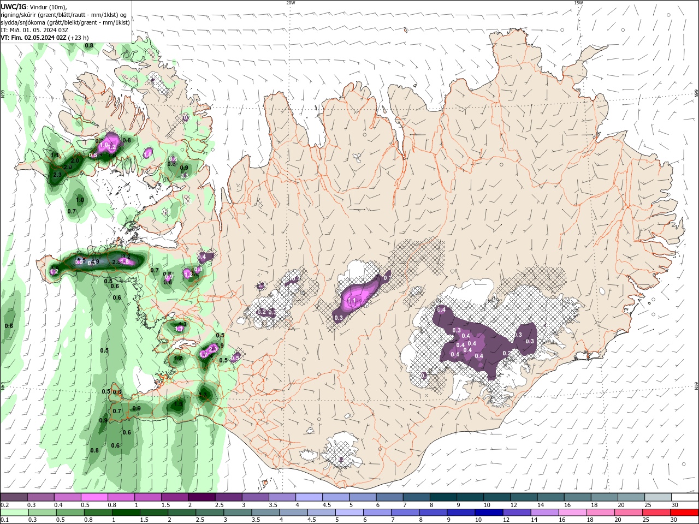Click the '0.6' value at the far left map edge

coord(9,326)
